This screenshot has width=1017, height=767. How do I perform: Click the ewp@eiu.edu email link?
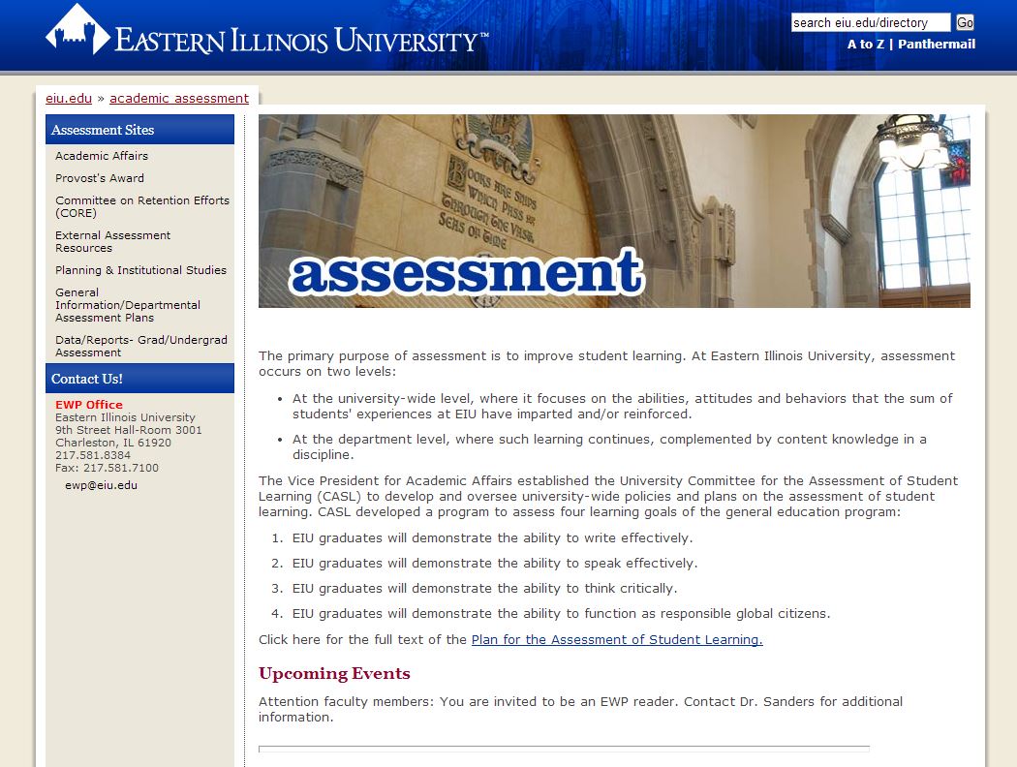101,485
